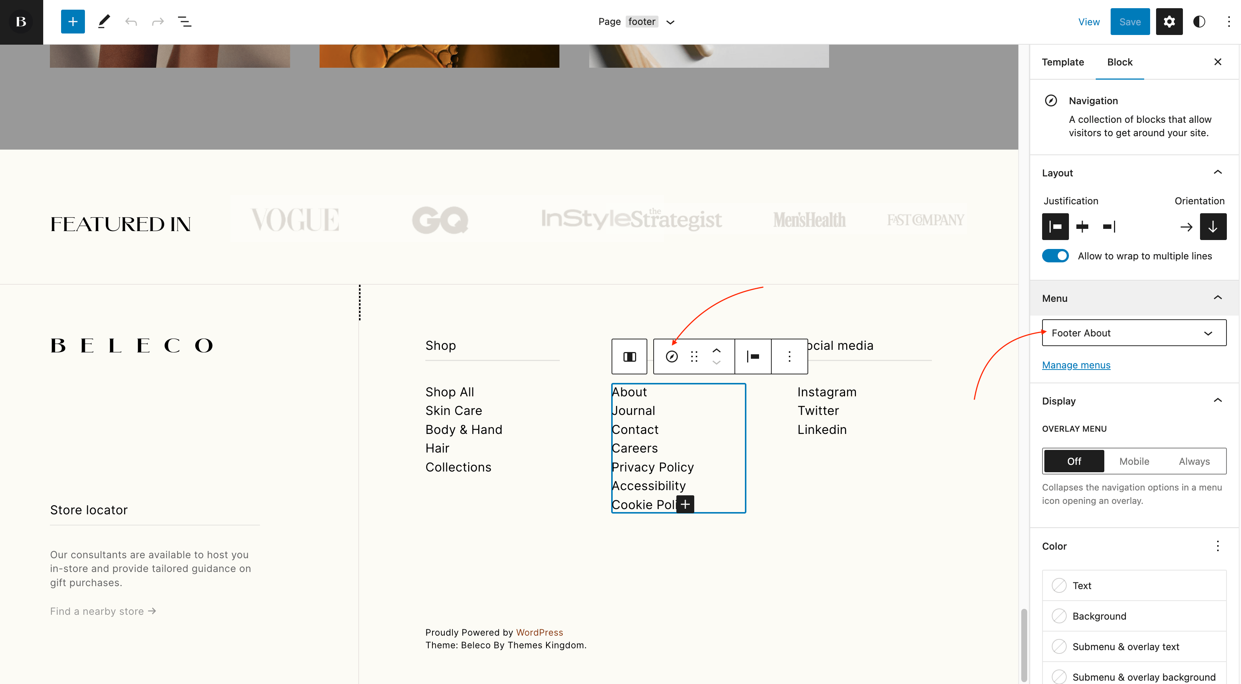Click the Save button
Viewport: 1241px width, 684px height.
[x=1130, y=22]
